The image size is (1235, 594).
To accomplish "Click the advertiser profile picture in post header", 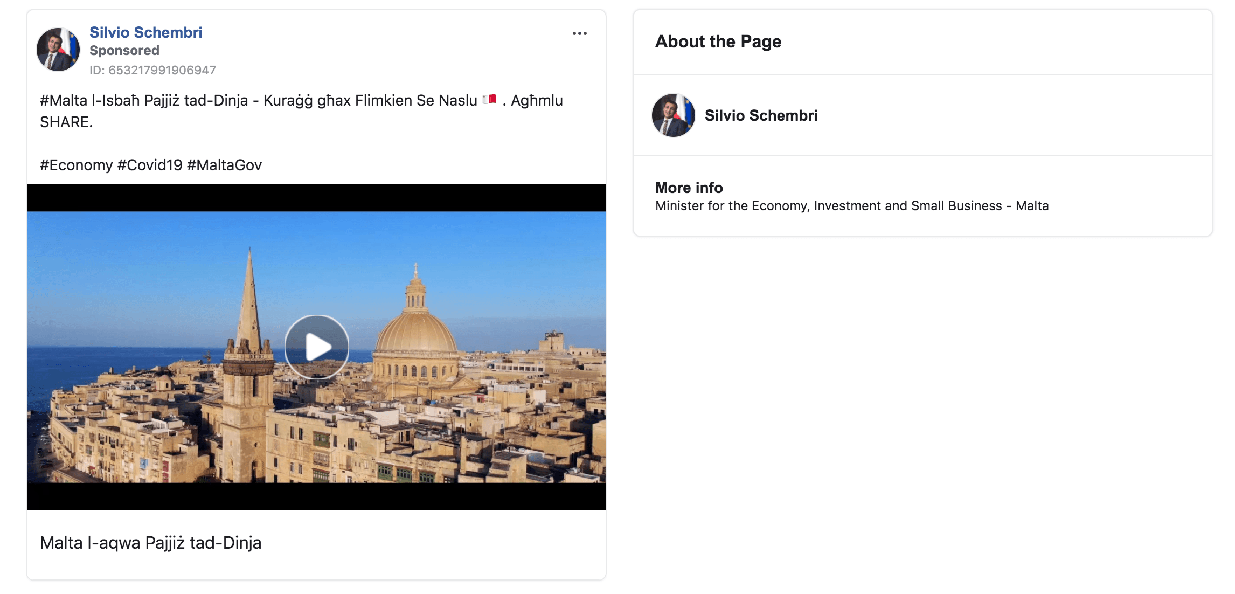I will coord(58,50).
